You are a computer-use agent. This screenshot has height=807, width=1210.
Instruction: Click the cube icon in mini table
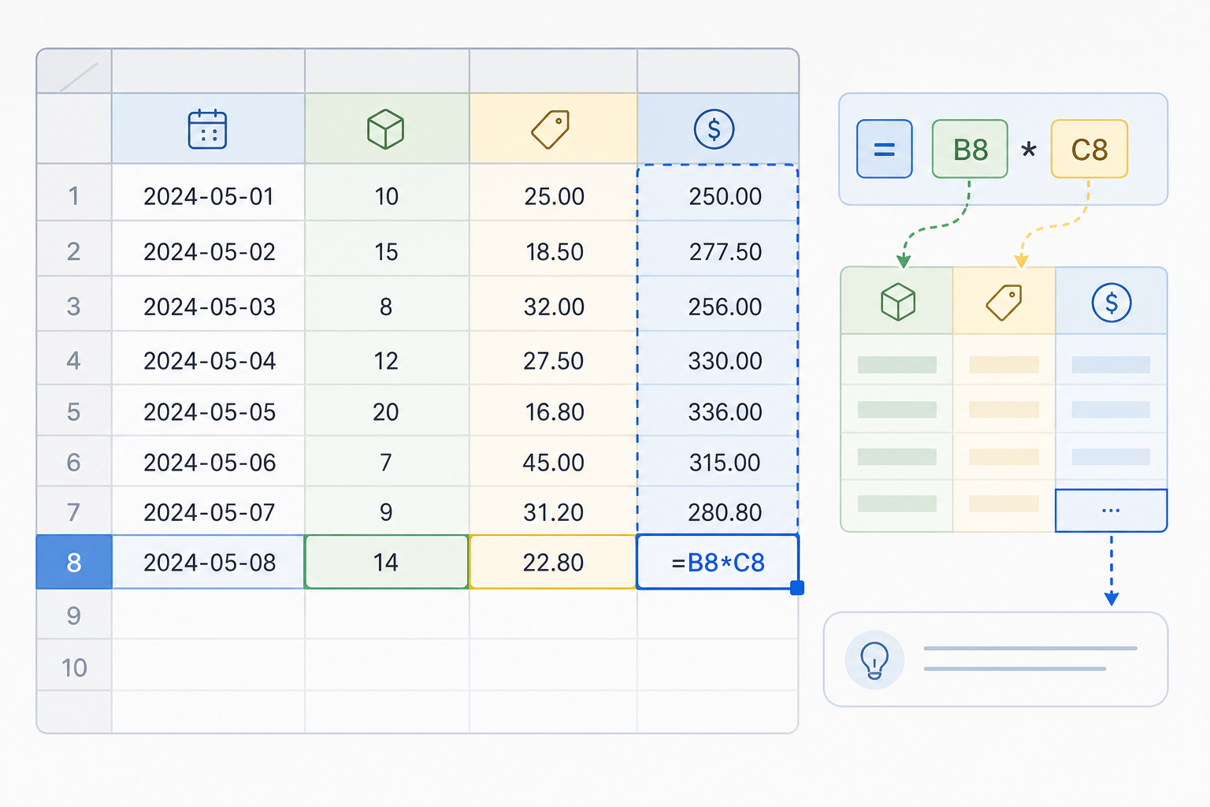898,302
